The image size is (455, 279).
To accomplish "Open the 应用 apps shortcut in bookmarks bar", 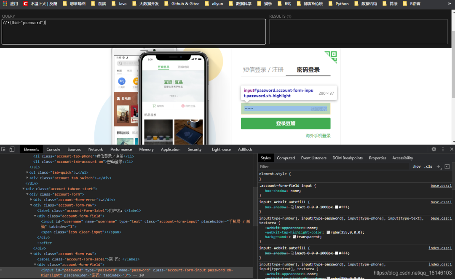I will pos(11,4).
